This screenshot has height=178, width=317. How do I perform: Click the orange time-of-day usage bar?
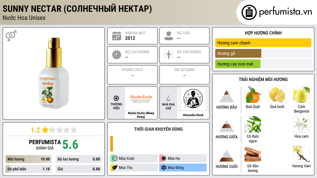click(x=111, y=144)
